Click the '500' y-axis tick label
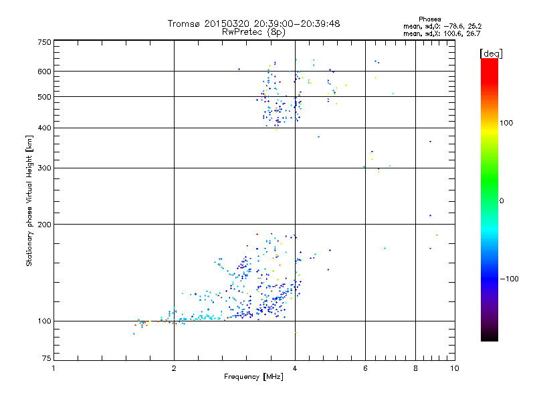This screenshot has width=535, height=401. (44, 97)
